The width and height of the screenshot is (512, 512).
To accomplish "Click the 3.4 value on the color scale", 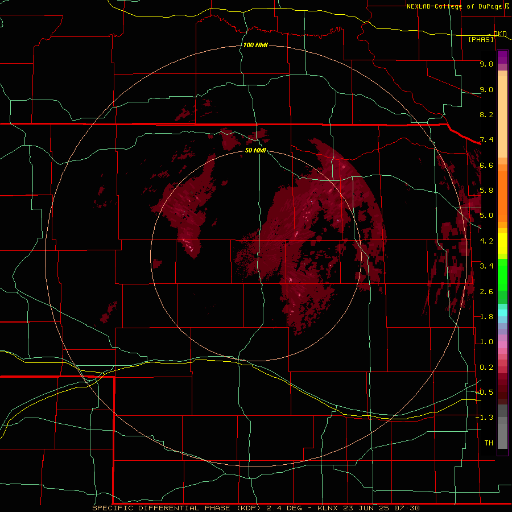I will 486,266.
